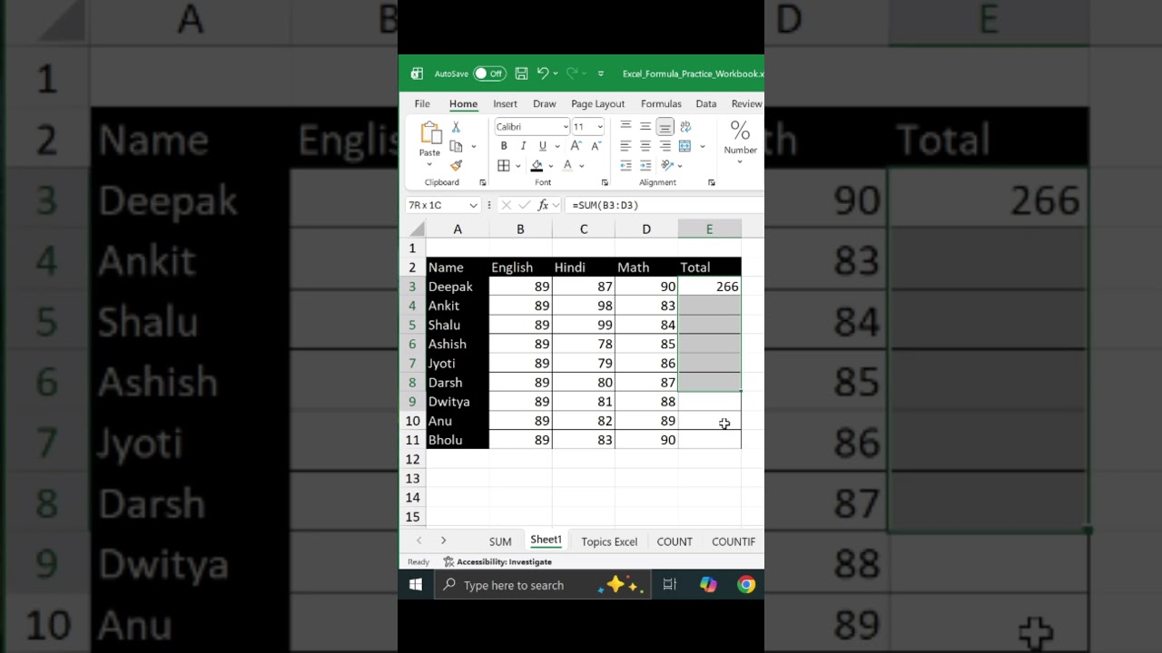This screenshot has height=653, width=1162.
Task: Open the Formulas ribbon tab
Action: click(x=661, y=103)
